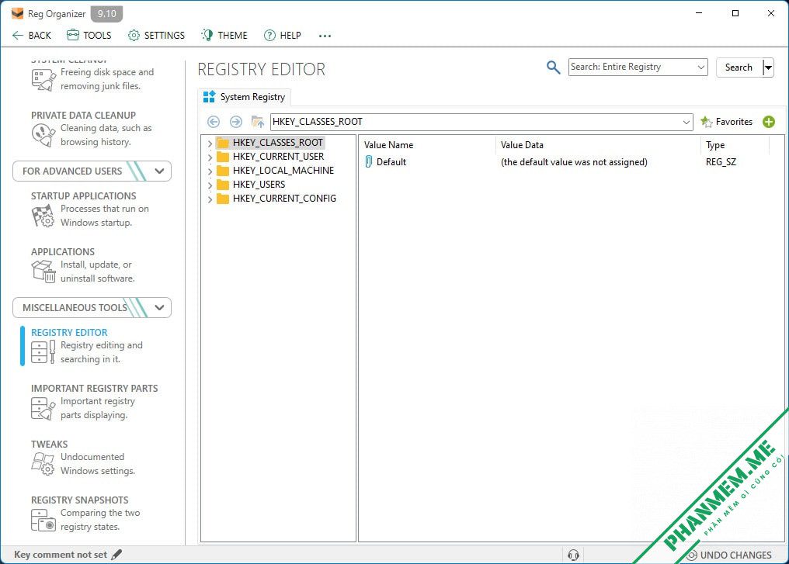This screenshot has width=789, height=564.
Task: Go back using the BACK arrow
Action: pyautogui.click(x=31, y=35)
